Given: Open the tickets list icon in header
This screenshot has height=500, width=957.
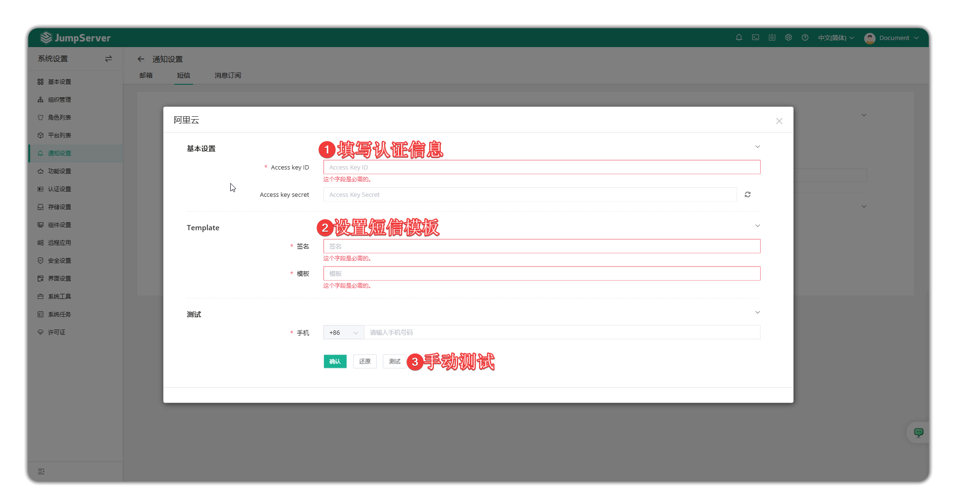Looking at the screenshot, I should (772, 38).
